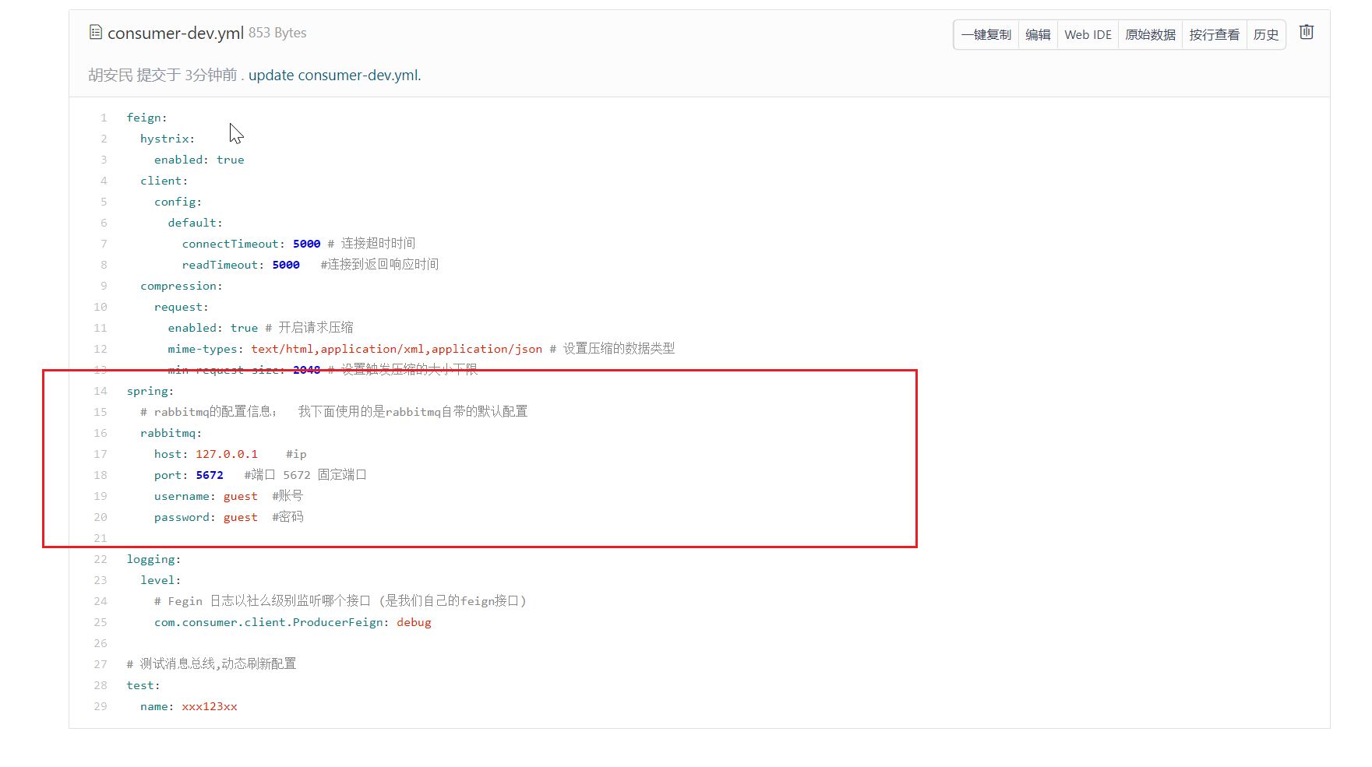Select line number 1
The height and width of the screenshot is (767, 1372).
coord(104,118)
